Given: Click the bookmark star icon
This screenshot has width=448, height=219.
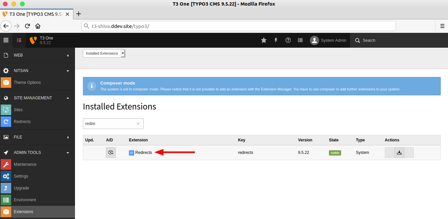Looking at the screenshot, I should pos(263,40).
